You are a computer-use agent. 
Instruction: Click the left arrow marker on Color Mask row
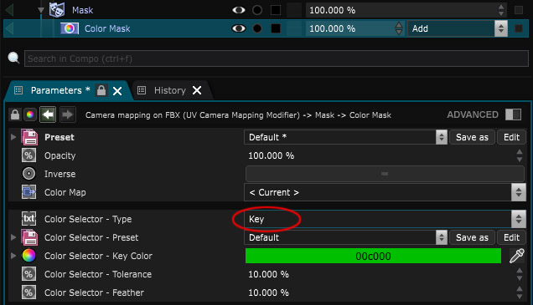(9, 28)
